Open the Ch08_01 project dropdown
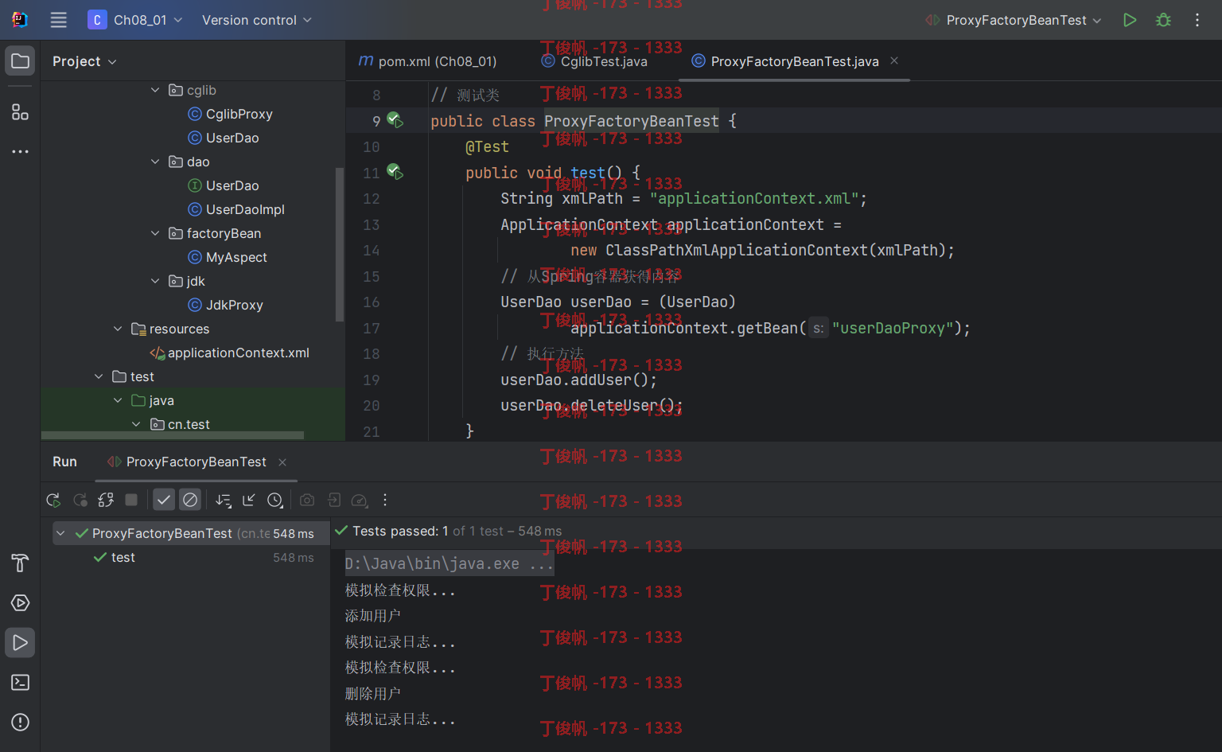 click(x=135, y=20)
